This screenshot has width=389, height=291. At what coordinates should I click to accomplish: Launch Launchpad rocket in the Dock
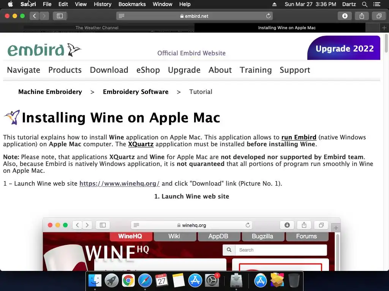[x=111, y=280]
